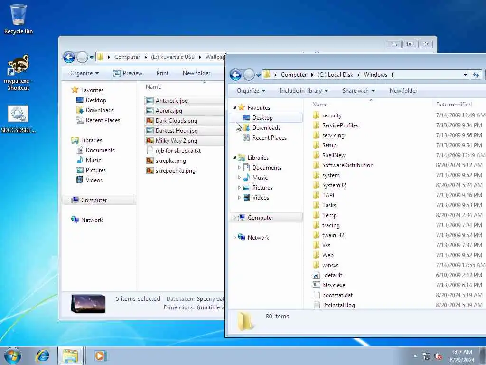Expand the Music library in the front window
486x365 pixels.
(239, 178)
